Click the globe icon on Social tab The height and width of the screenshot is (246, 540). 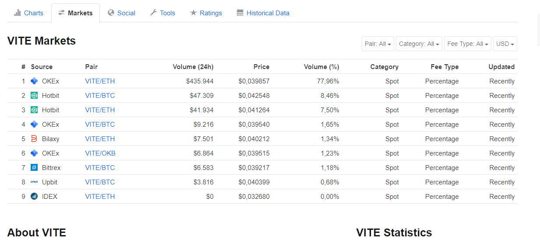pyautogui.click(x=111, y=13)
